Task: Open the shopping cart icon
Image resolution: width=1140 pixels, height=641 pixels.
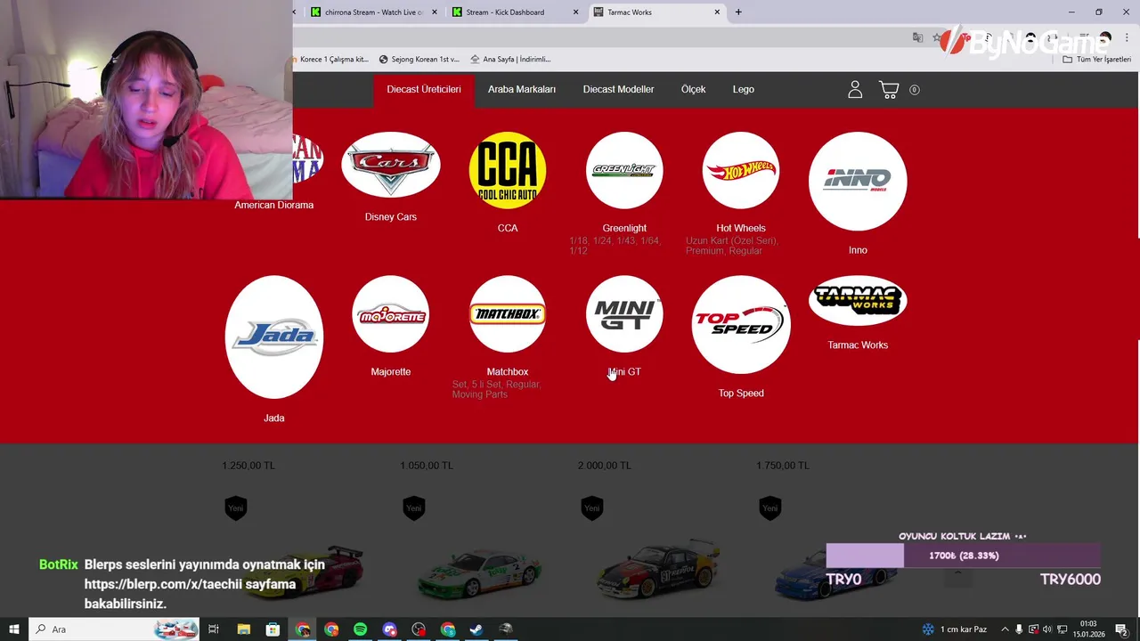Action: [x=889, y=90]
